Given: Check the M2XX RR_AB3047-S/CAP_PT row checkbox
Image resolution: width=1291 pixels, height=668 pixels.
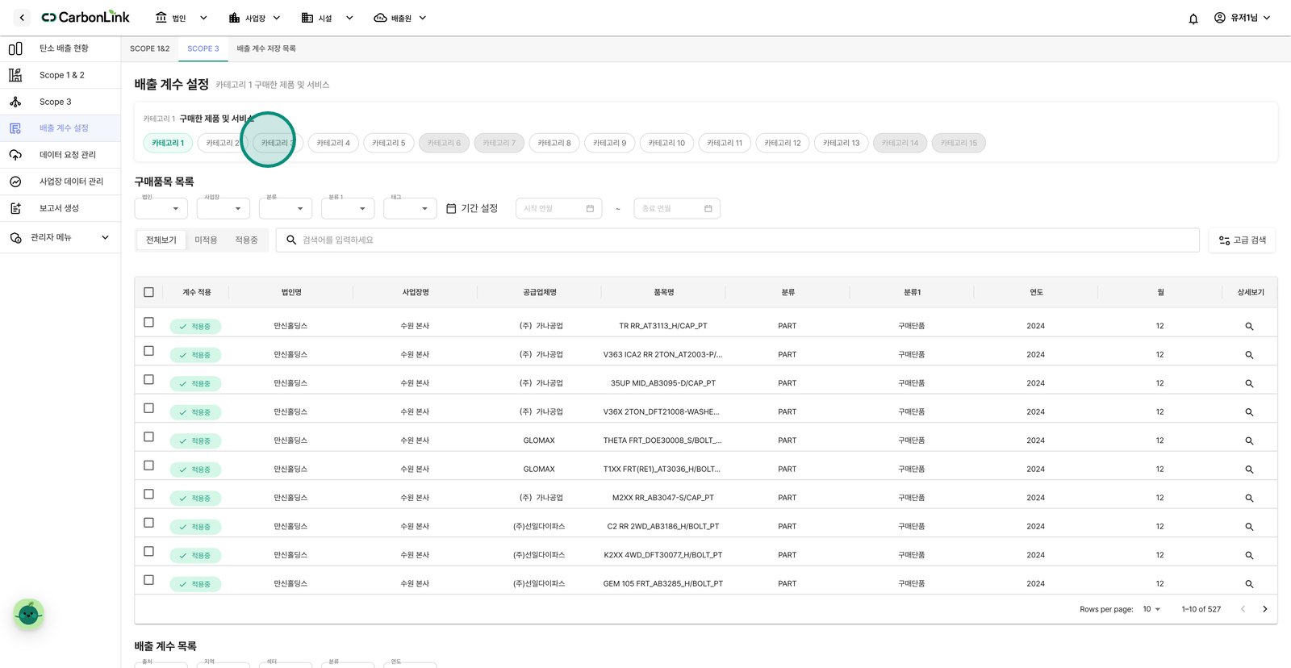Looking at the screenshot, I should pos(148,494).
